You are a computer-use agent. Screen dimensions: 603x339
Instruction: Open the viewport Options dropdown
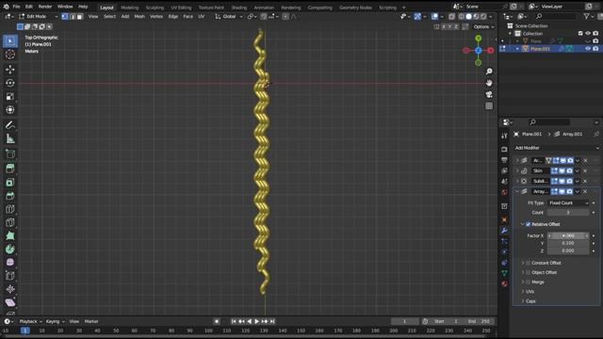coord(483,27)
